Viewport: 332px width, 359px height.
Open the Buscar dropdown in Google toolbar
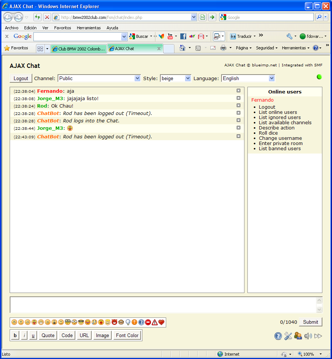151,36
